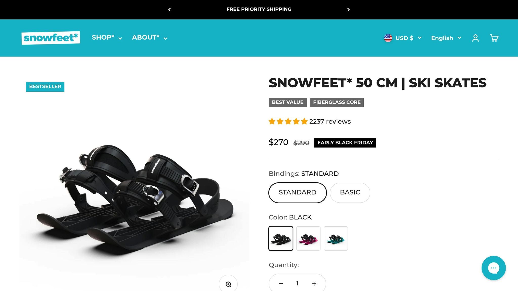This screenshot has width=518, height=291.
Task: Decrease quantity with the minus button
Action: coord(281,284)
